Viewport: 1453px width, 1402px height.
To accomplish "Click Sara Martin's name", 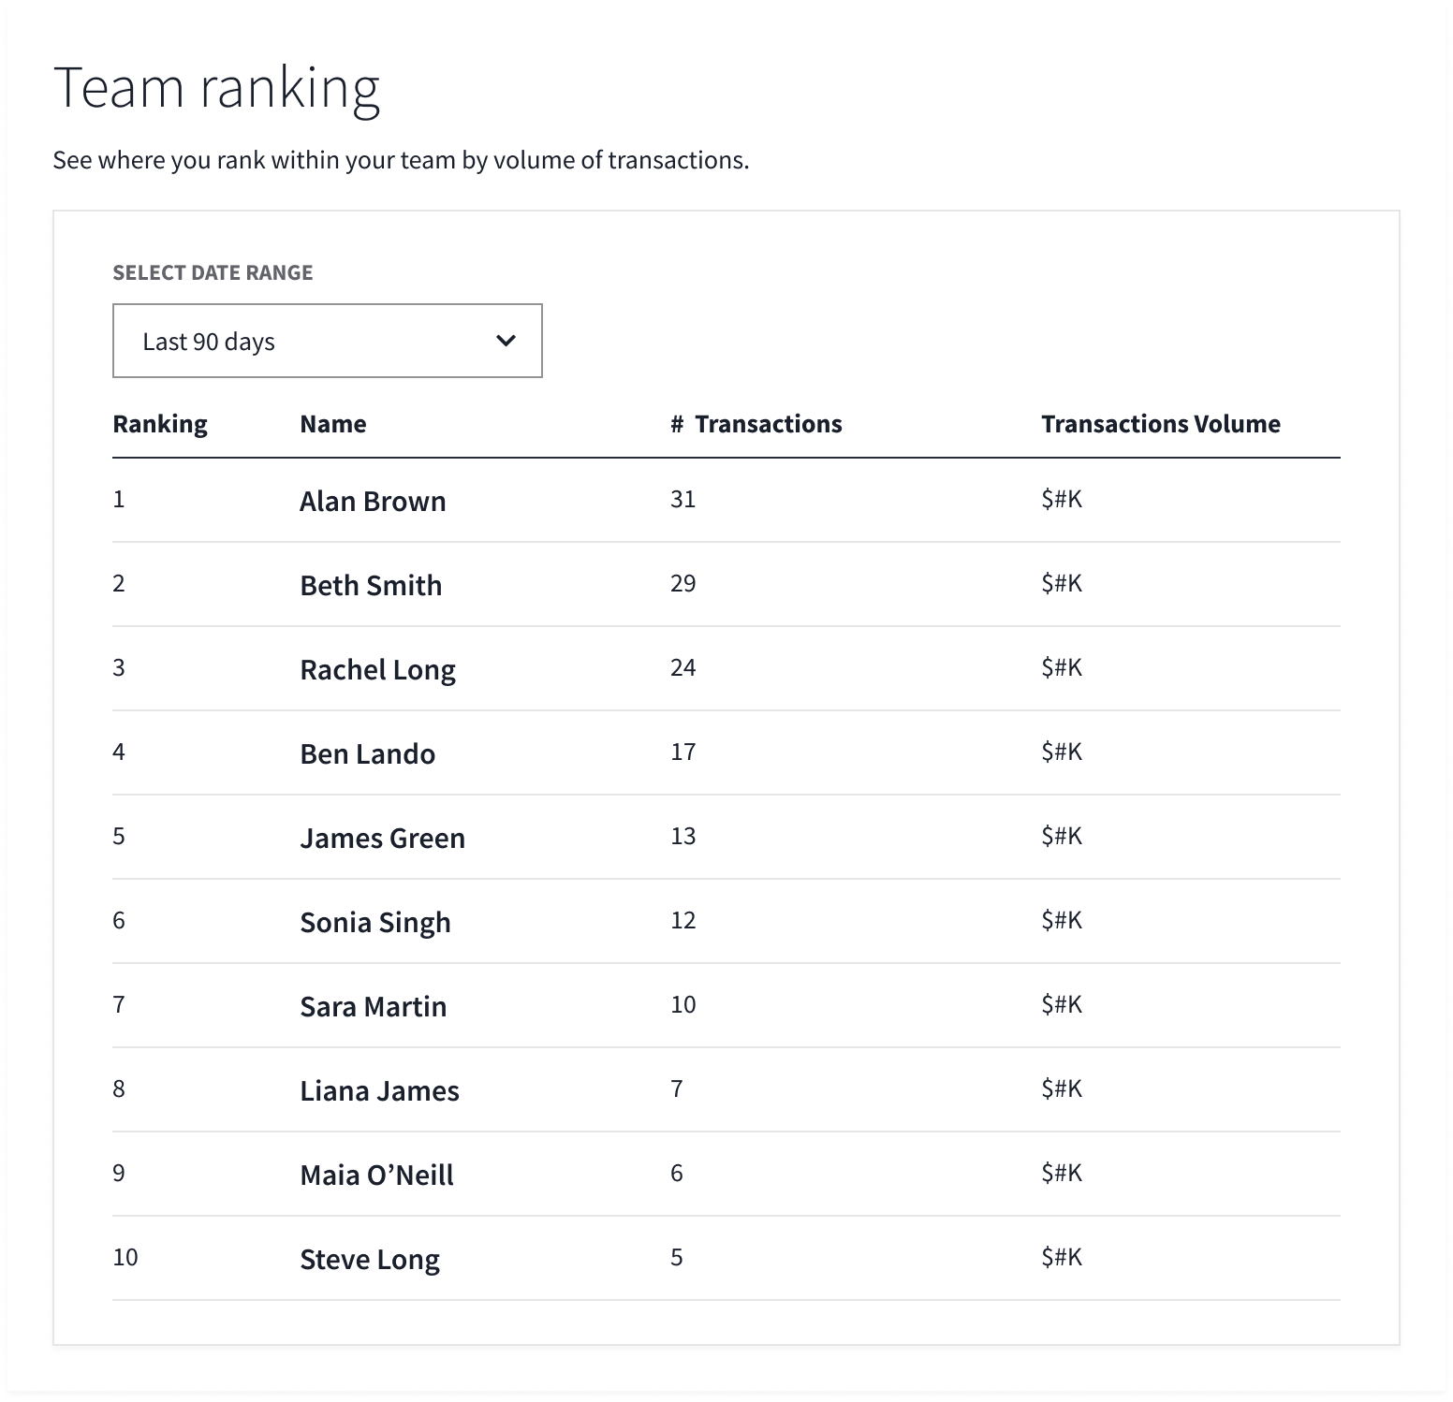I will pyautogui.click(x=374, y=1007).
